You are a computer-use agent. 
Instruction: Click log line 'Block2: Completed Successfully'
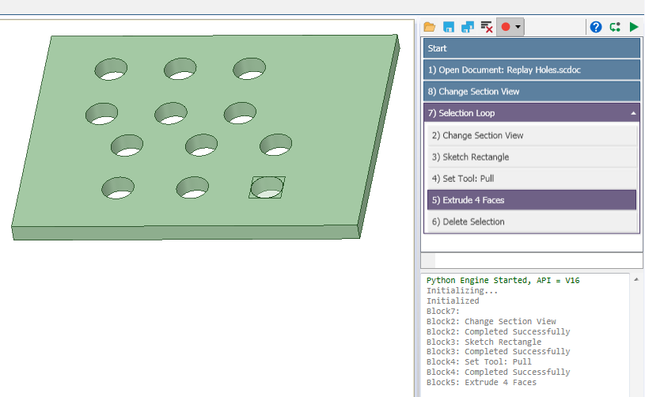498,331
